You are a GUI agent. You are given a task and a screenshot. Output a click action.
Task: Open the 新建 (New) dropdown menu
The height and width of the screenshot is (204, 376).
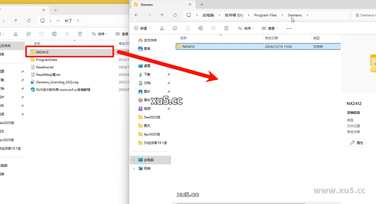click(140, 28)
